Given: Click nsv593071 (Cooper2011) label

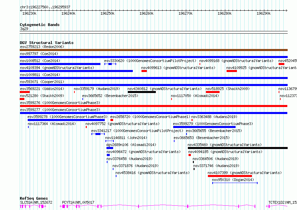Looking at the screenshot, I should 42,82.
